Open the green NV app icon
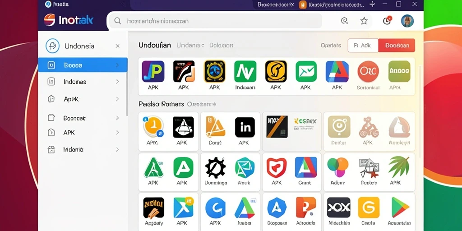This screenshot has height=231, width=462. pos(245,71)
